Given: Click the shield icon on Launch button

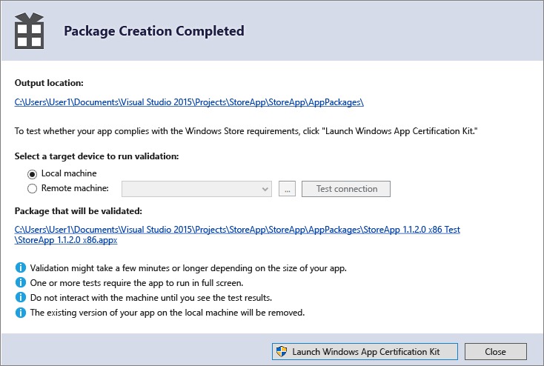Looking at the screenshot, I should pyautogui.click(x=282, y=351).
